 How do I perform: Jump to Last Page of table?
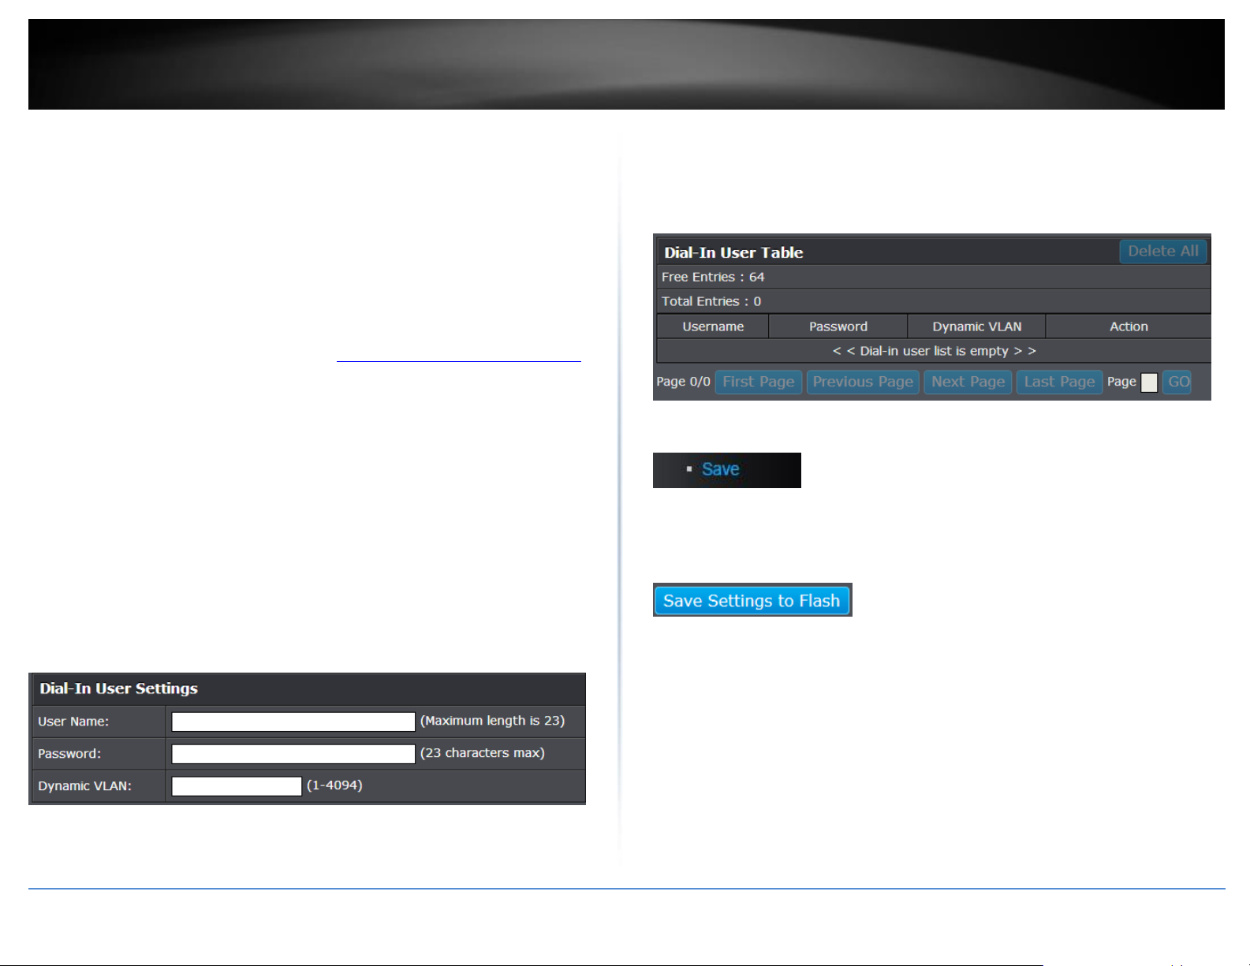click(x=1059, y=382)
